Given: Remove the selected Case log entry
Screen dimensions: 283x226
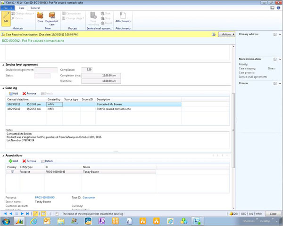Looking at the screenshot, I should pyautogui.click(x=29, y=94).
